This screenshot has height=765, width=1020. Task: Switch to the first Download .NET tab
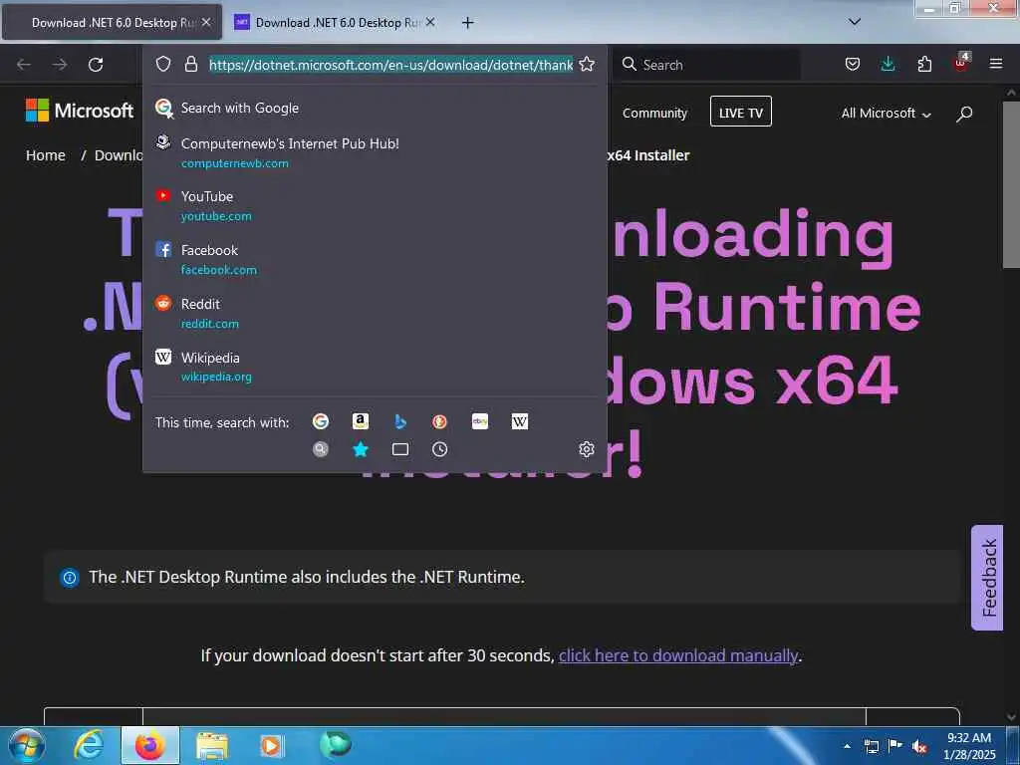112,22
